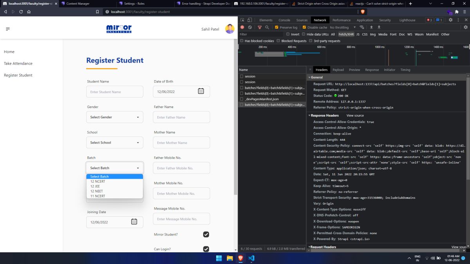The height and width of the screenshot is (264, 470).
Task: Enable Blocked Requests checkbox
Action: [278, 41]
